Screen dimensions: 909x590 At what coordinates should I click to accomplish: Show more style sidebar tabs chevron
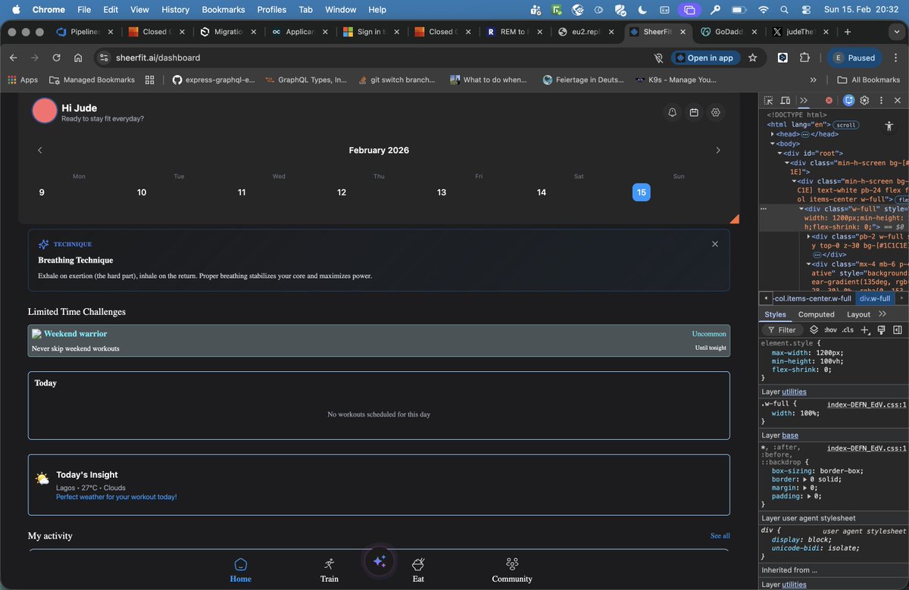click(x=882, y=314)
